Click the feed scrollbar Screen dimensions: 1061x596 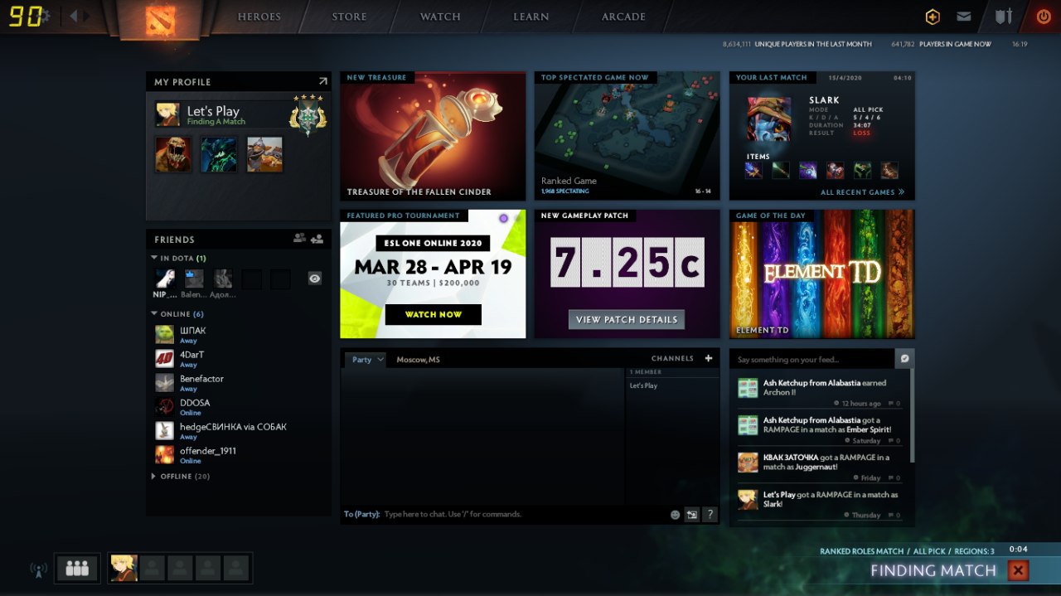(912, 415)
